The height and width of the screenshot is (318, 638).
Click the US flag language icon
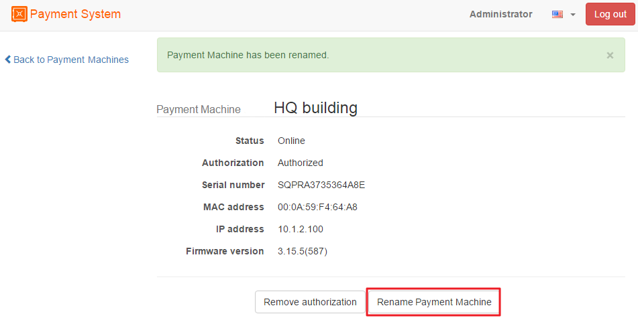click(557, 14)
